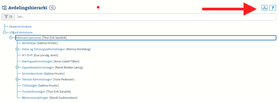Expand the Teknisk Administrasjon node
The image size is (279, 103).
[17, 79]
